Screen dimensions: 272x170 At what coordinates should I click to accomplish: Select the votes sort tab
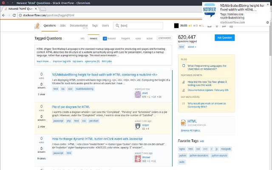point(138,39)
